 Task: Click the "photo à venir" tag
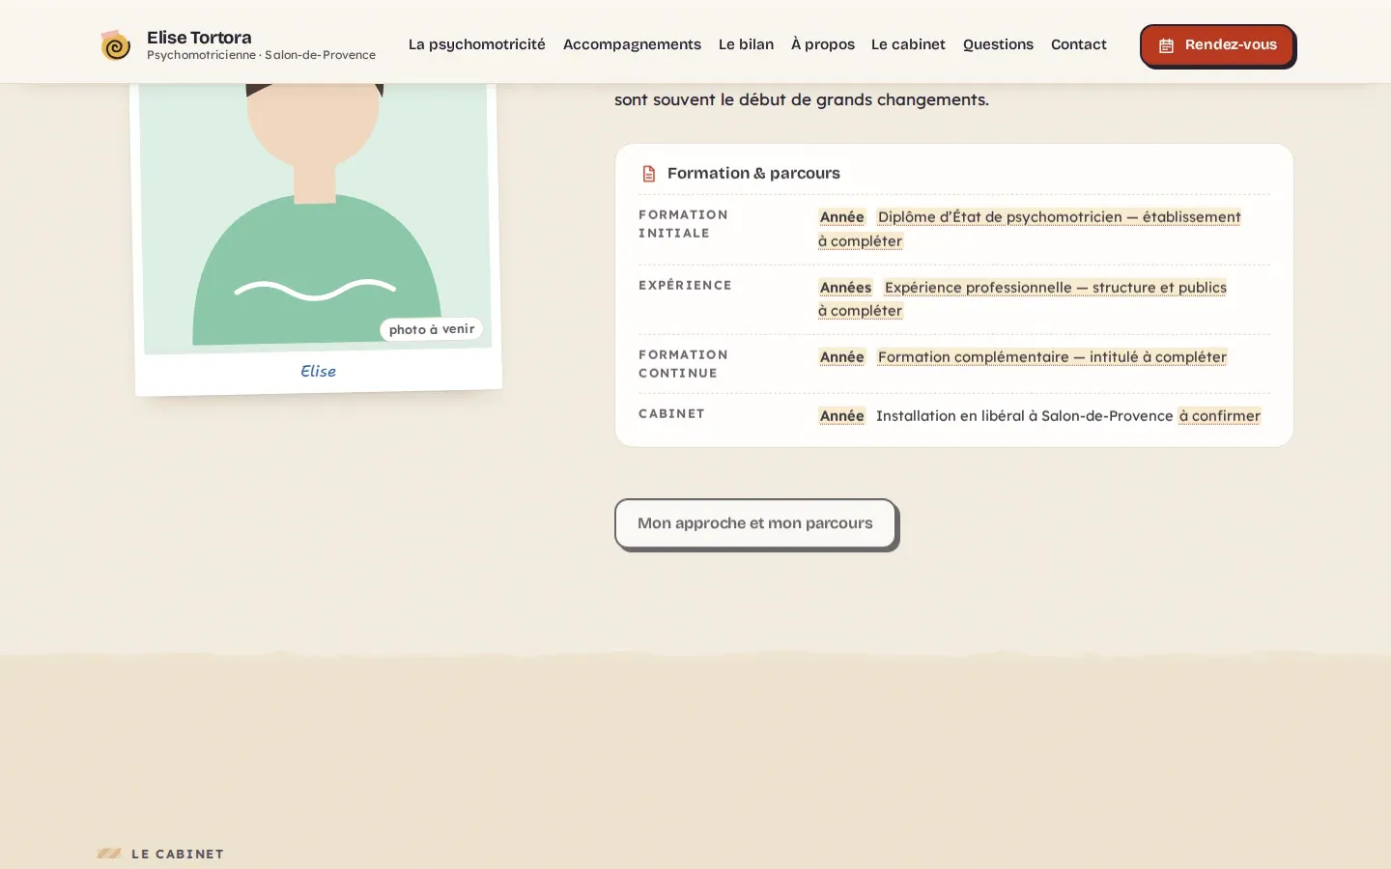(x=432, y=329)
